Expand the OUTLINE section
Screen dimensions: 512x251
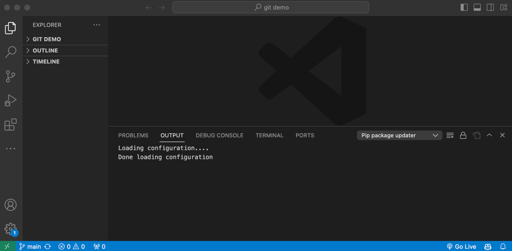pyautogui.click(x=65, y=51)
